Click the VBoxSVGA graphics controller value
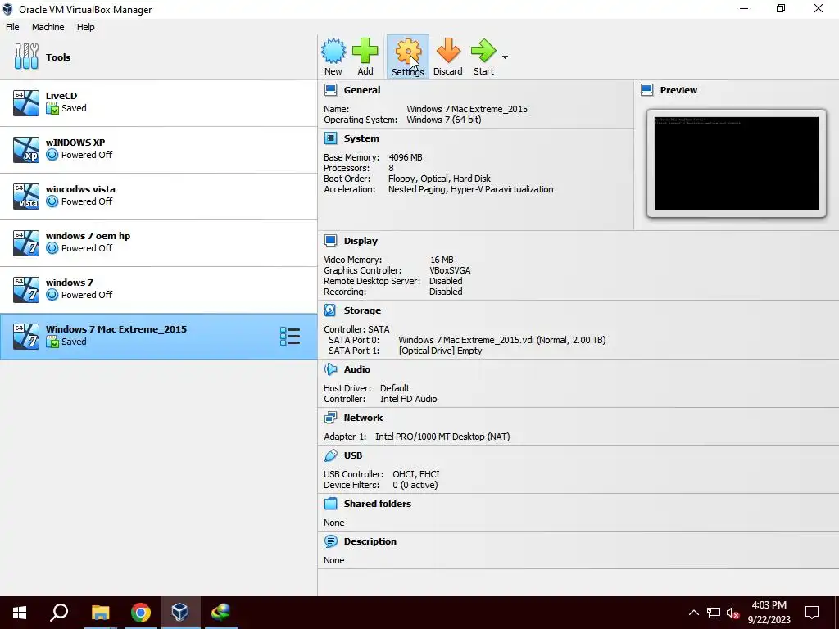 [x=450, y=270]
